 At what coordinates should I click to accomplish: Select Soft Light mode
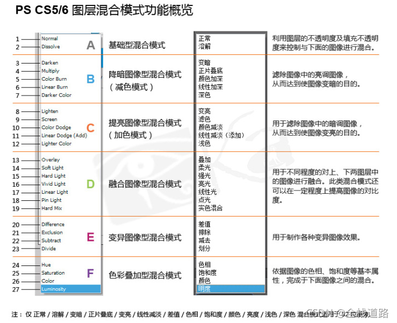(53, 168)
